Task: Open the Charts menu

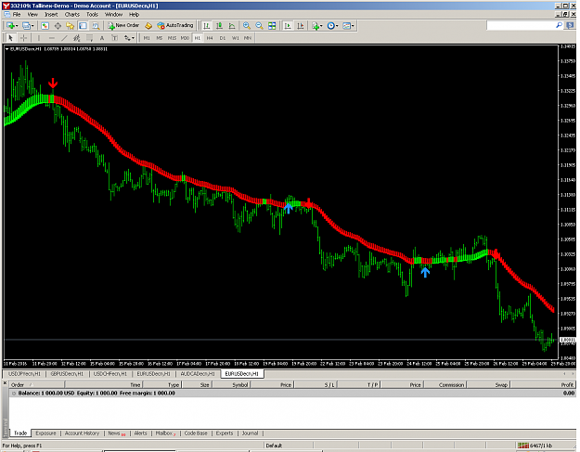Action: pos(72,15)
